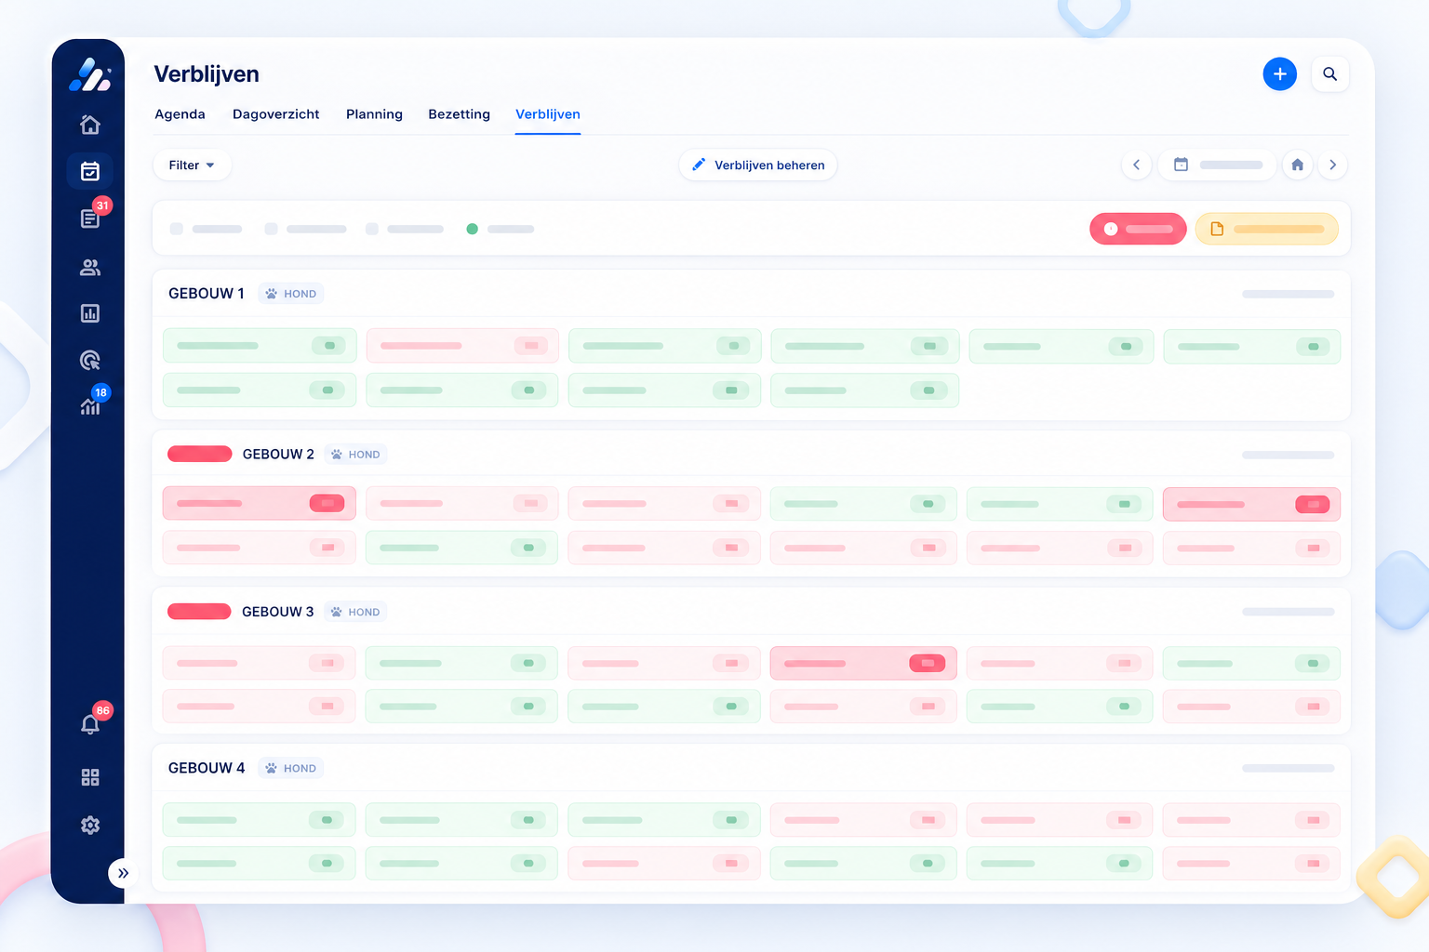1429x952 pixels.
Task: Click the red alert pill button
Action: pyautogui.click(x=1138, y=229)
